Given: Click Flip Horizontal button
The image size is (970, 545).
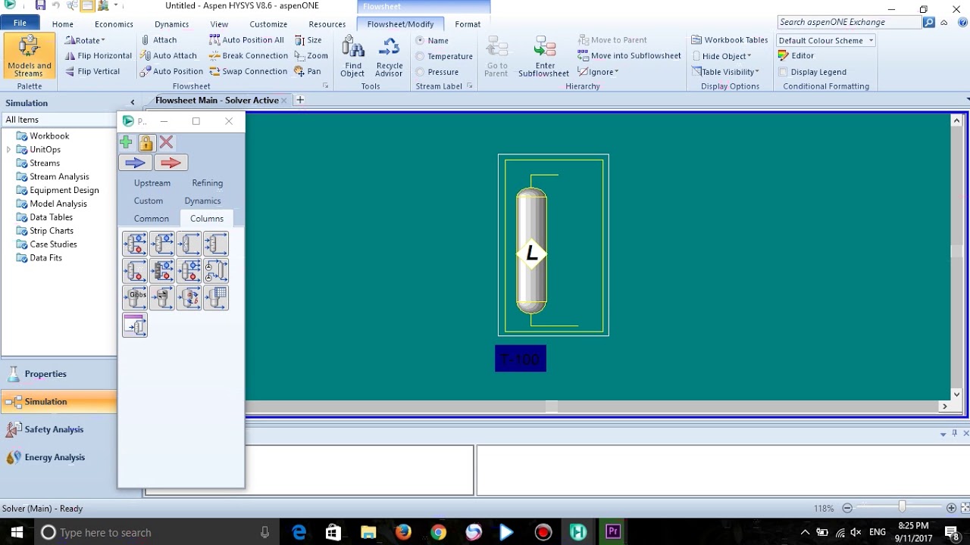Looking at the screenshot, I should tap(99, 56).
